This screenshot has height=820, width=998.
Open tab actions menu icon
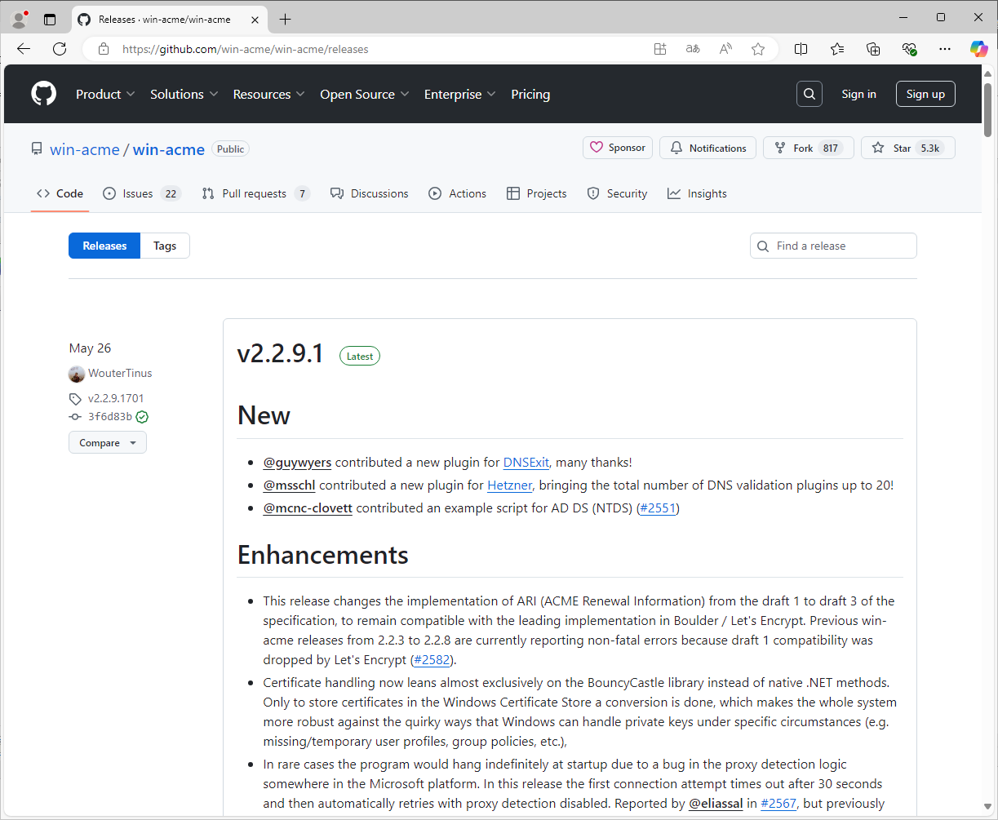[x=50, y=19]
